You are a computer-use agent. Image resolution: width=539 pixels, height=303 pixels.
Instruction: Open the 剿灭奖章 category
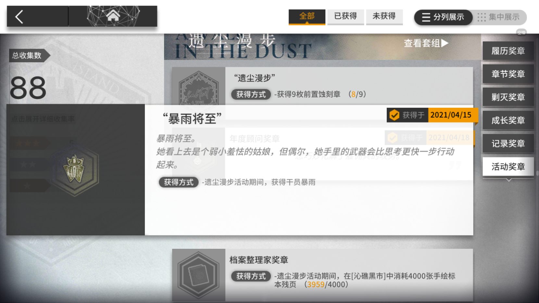pyautogui.click(x=508, y=97)
